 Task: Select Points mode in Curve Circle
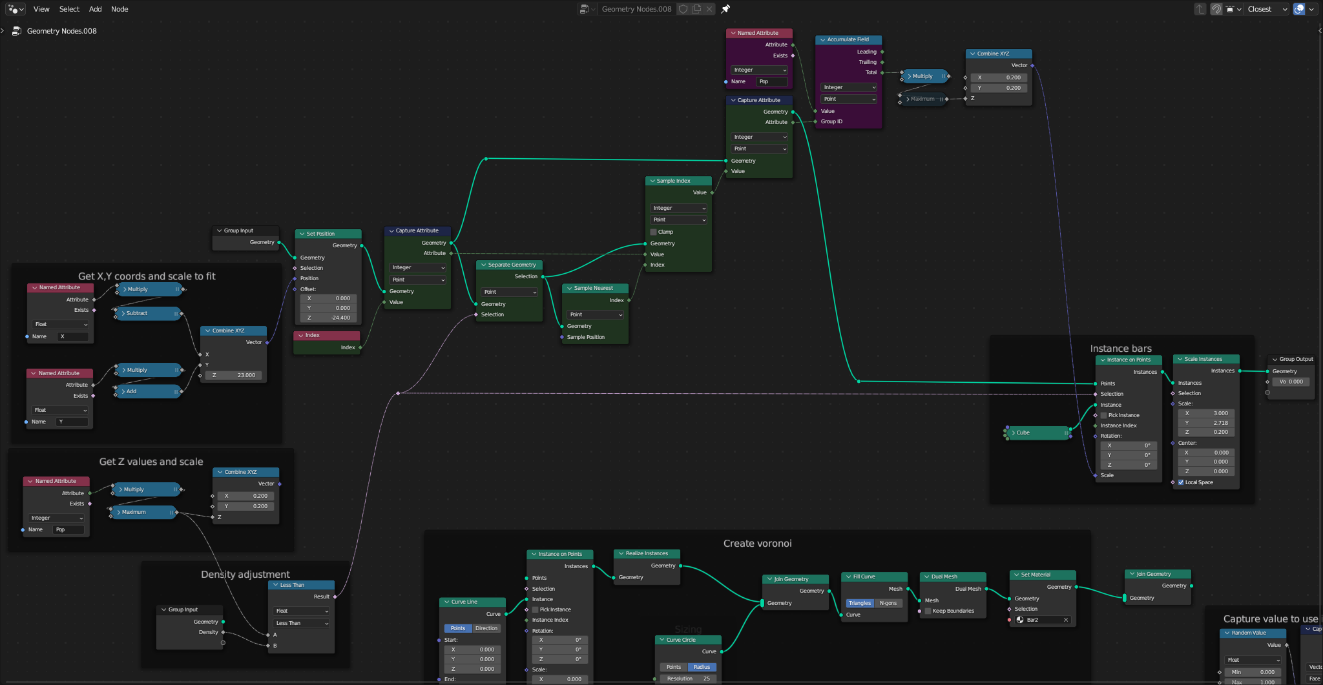[x=674, y=667]
